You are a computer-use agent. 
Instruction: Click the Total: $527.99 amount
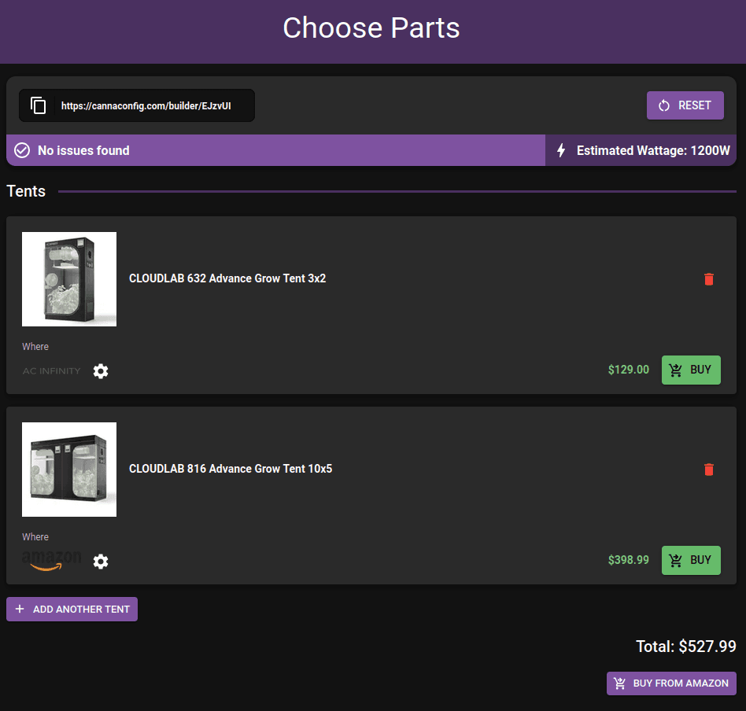point(686,646)
